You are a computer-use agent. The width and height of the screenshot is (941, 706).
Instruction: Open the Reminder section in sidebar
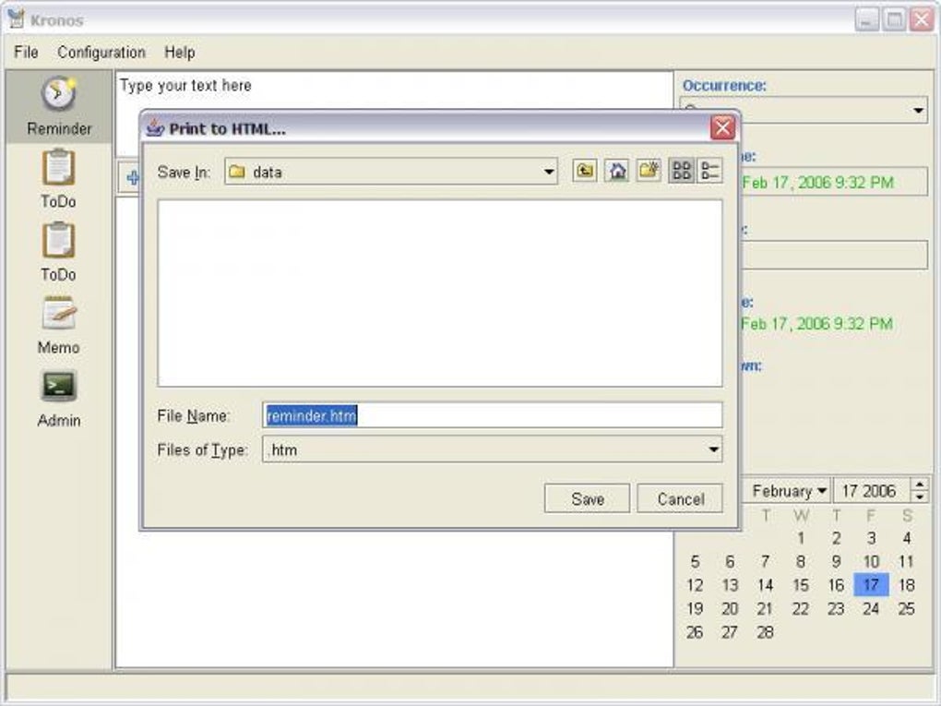coord(59,106)
